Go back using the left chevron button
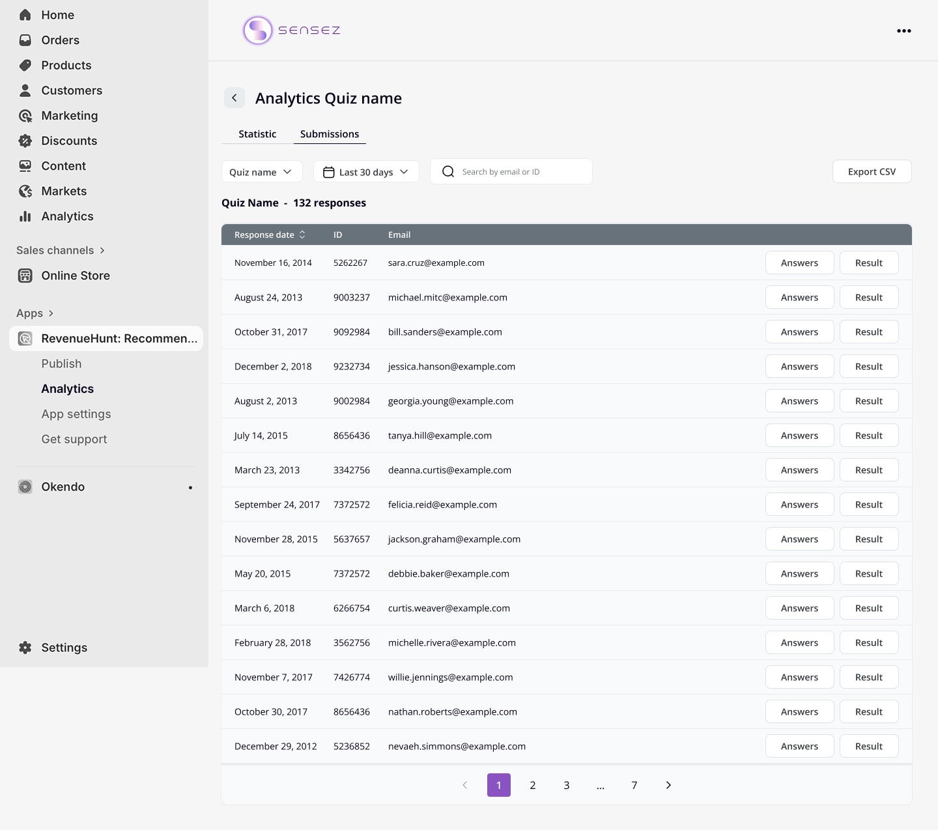The height and width of the screenshot is (830, 938). [234, 98]
